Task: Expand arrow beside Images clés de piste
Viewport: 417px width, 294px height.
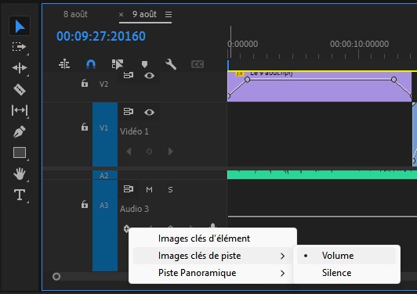Action: pyautogui.click(x=282, y=256)
